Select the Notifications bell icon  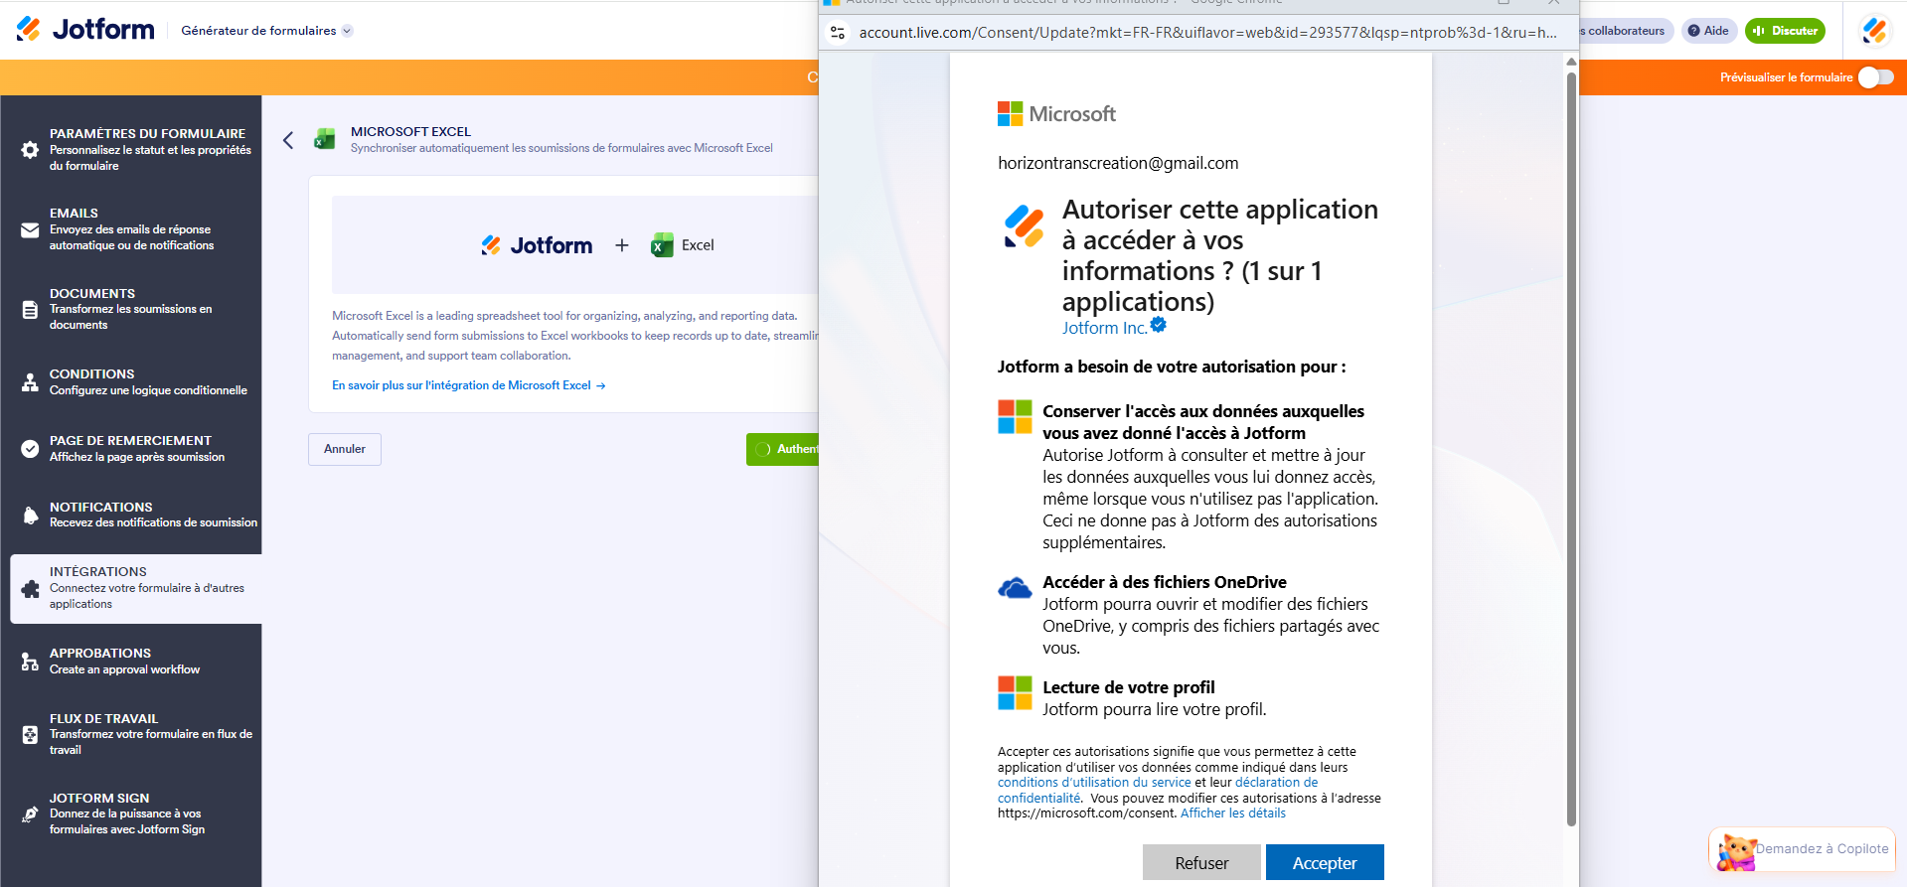30,515
